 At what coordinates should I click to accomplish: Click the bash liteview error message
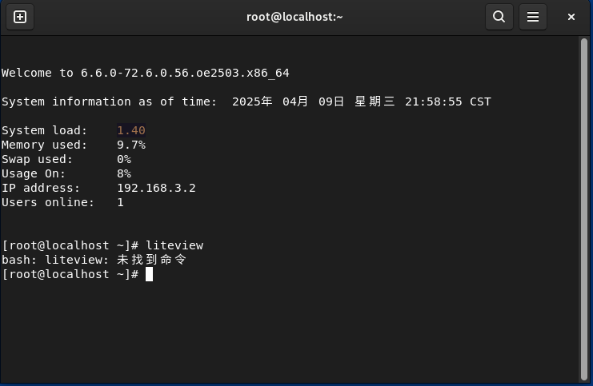94,260
